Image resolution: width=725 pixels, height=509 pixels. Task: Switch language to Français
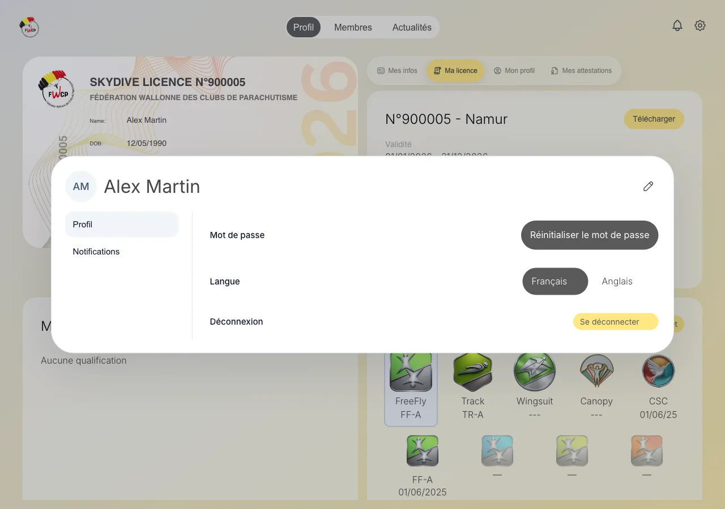pos(555,281)
